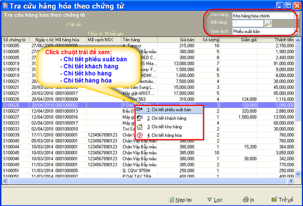Image resolution: width=303 pixels, height=206 pixels.
Task: Click the house icon for Chi tiết kho hàng
Action: [140, 126]
